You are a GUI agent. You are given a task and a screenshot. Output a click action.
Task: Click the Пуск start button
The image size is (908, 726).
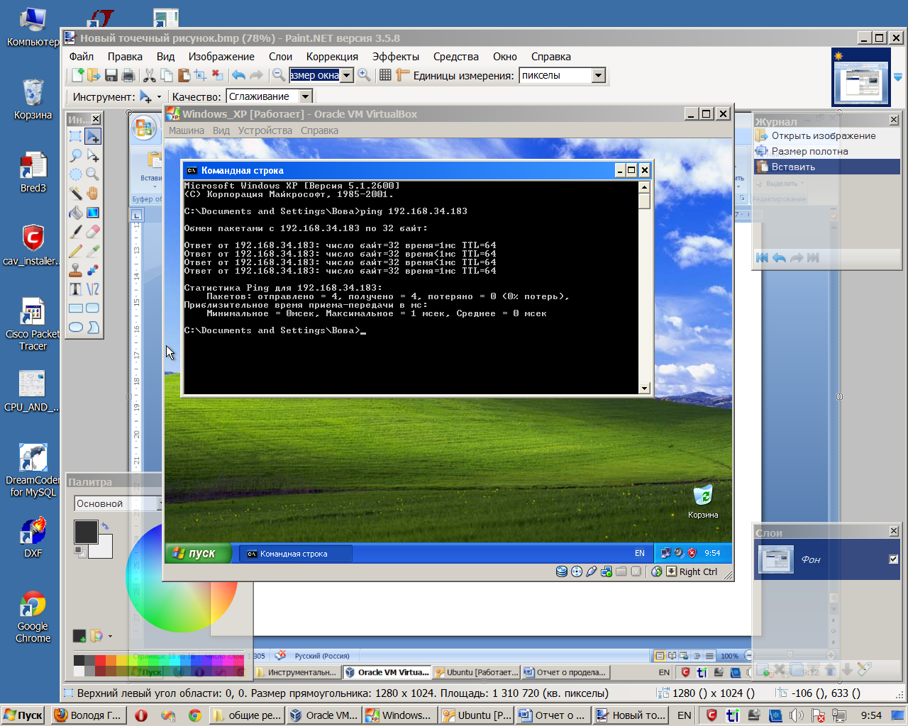click(23, 715)
